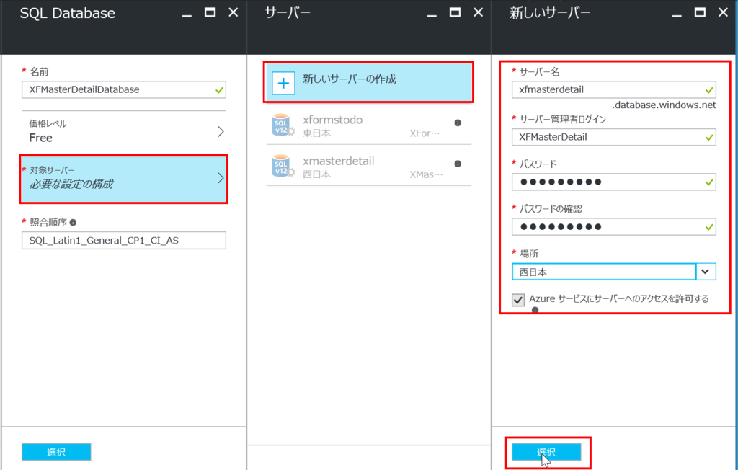Expand the 対象サーバー settings chevron
Image resolution: width=738 pixels, height=470 pixels.
point(221,178)
